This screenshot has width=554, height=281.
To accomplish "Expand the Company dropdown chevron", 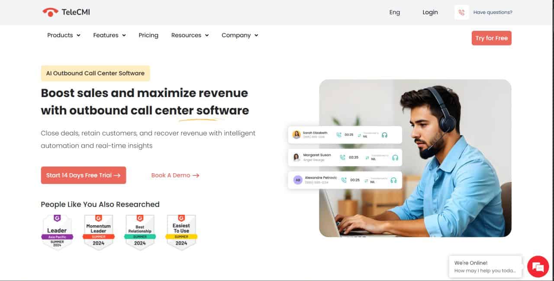I will pyautogui.click(x=256, y=36).
